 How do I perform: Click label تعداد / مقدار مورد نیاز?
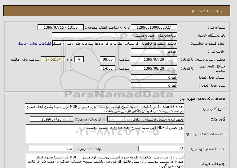(x=208, y=149)
